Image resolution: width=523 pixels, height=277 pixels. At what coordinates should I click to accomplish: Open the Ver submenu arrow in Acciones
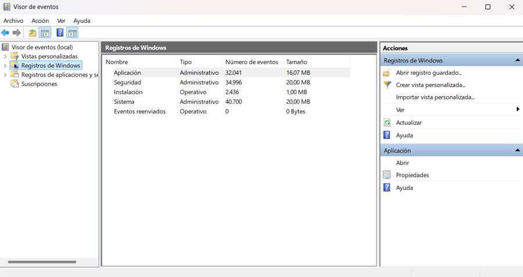coord(518,109)
